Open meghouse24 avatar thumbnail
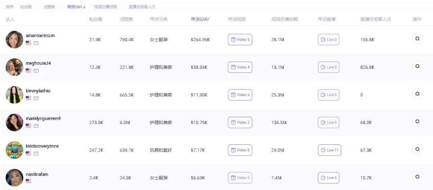The width and height of the screenshot is (433, 190). (x=14, y=67)
